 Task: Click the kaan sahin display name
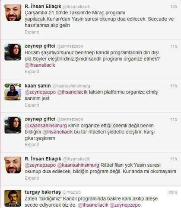(38, 86)
